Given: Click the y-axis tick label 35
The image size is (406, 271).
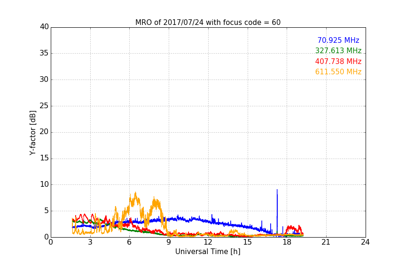Looking at the screenshot, I should (x=44, y=53).
